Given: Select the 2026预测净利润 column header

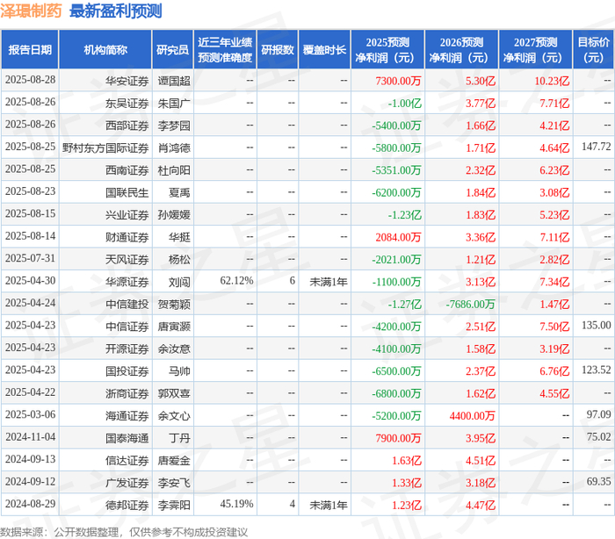Looking at the screenshot, I should pyautogui.click(x=461, y=50).
